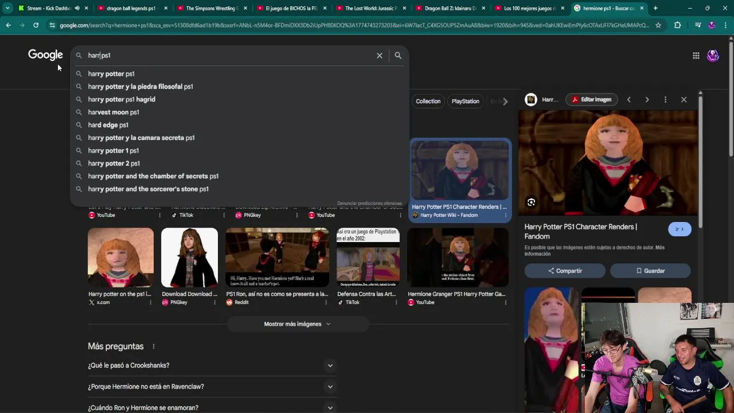
Task: Click the Editar imagen button
Action: (x=591, y=100)
